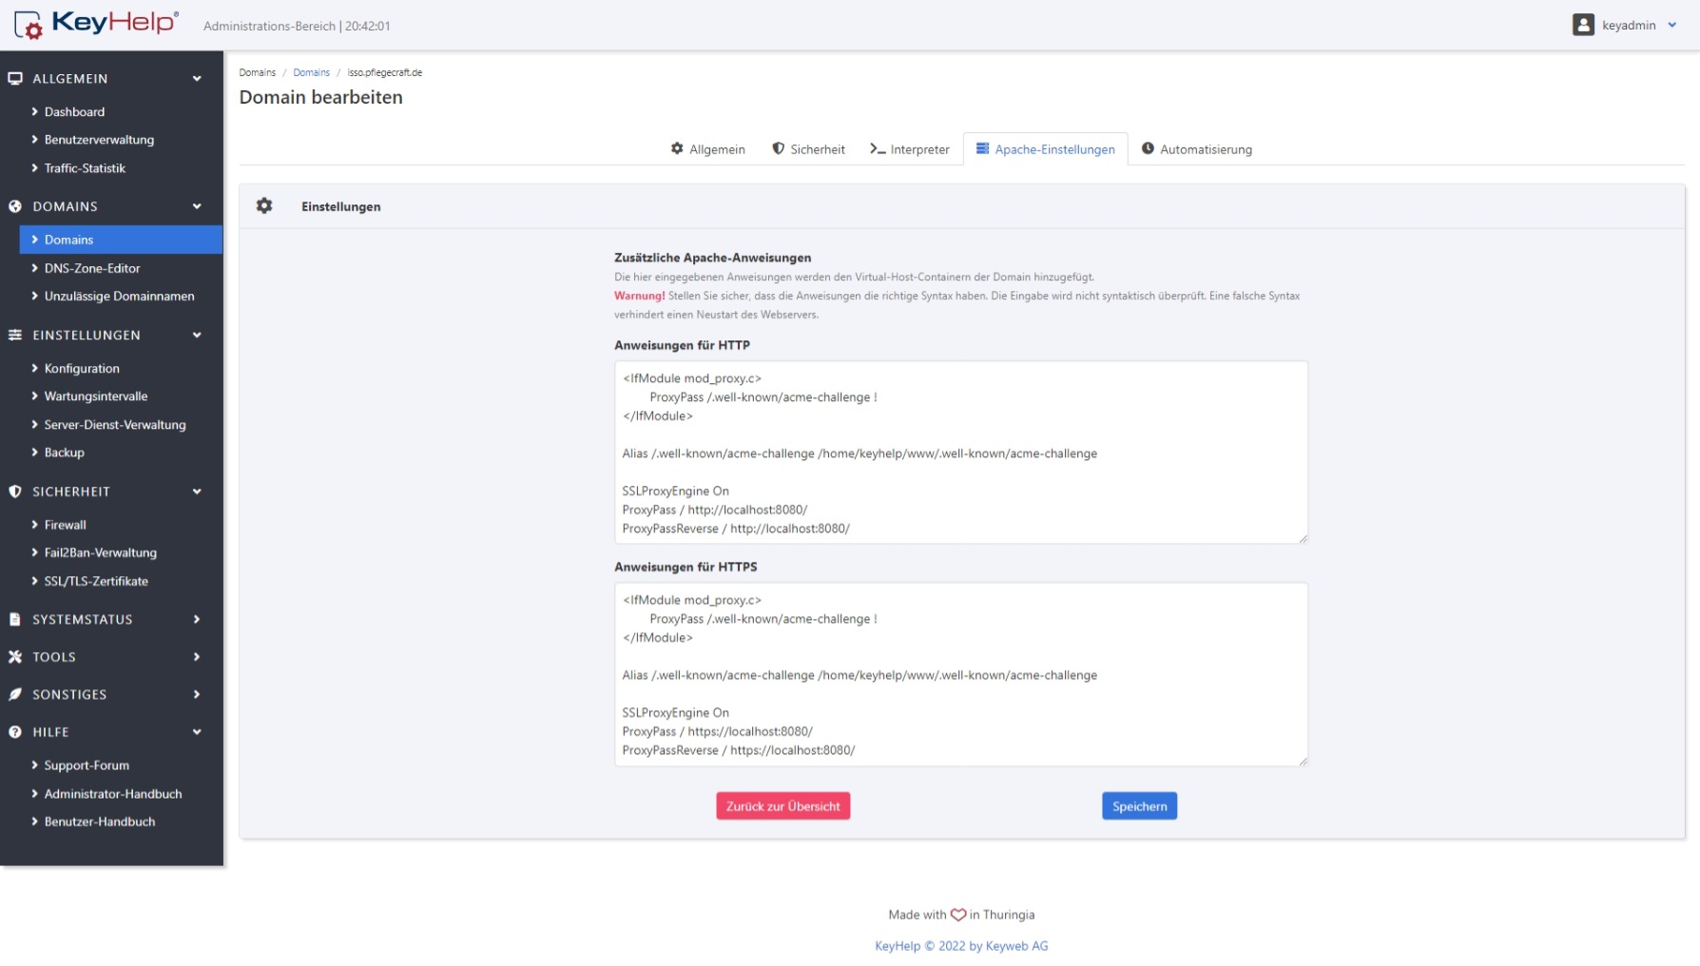Open the DNS-Zone-Editor sidebar entry
Screen dimensions: 1700x966
(x=91, y=268)
